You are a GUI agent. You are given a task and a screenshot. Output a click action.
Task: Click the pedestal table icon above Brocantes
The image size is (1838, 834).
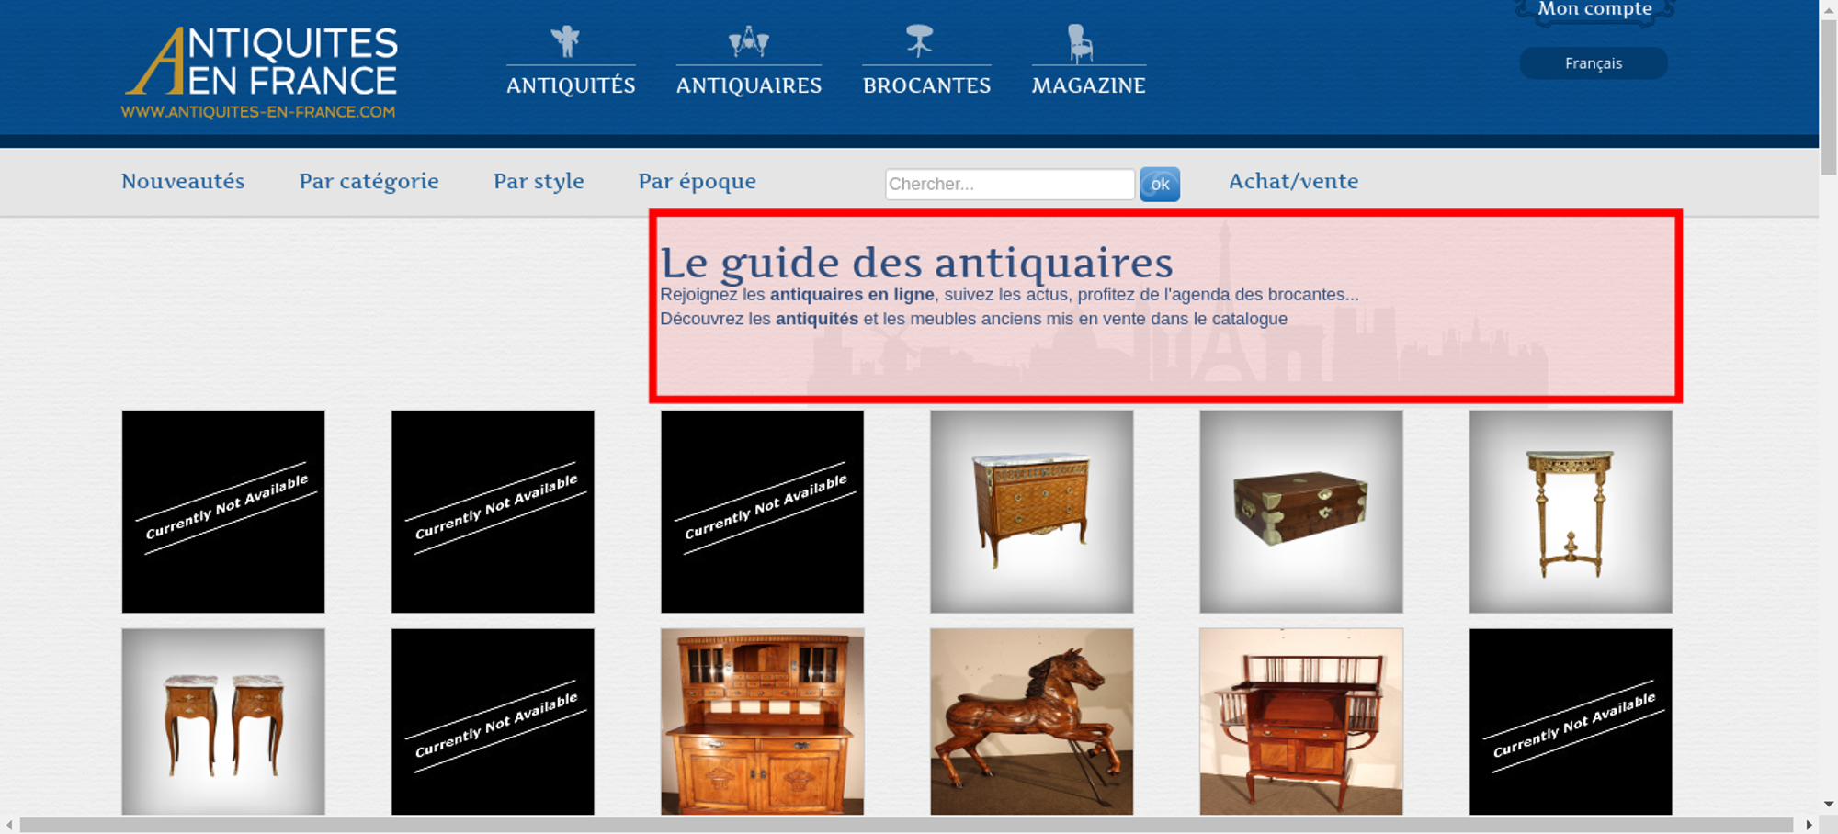(x=919, y=41)
